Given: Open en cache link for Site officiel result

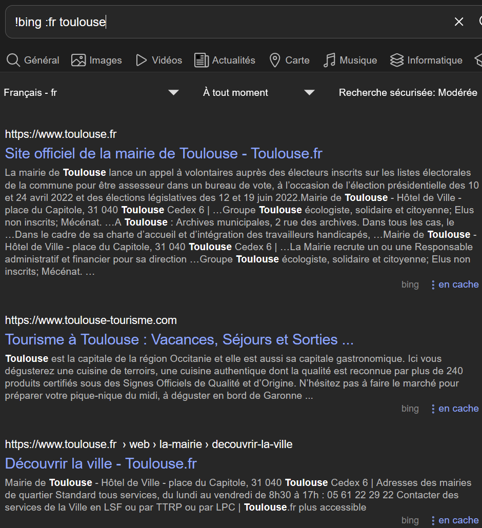Looking at the screenshot, I should (x=458, y=285).
